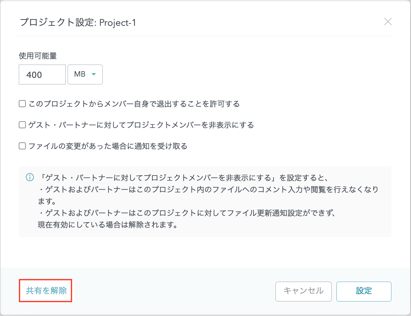Click the info icon in the notice box
This screenshot has width=411, height=316.
[x=30, y=177]
